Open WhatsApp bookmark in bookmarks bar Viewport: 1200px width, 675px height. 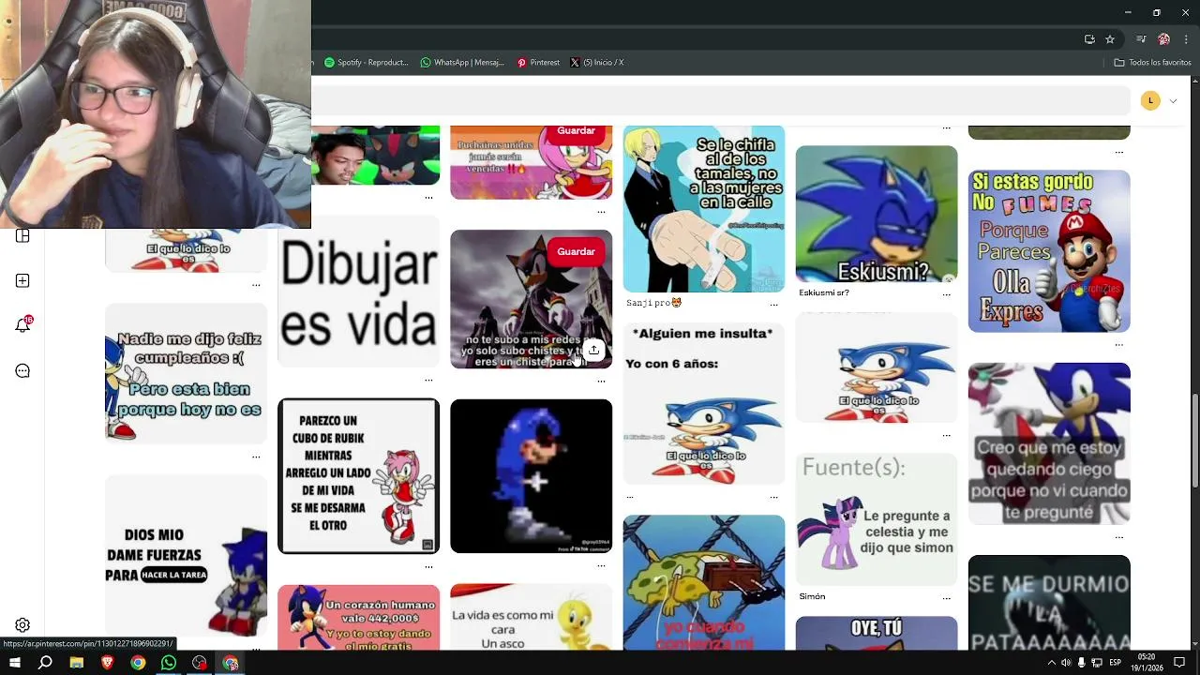click(462, 63)
